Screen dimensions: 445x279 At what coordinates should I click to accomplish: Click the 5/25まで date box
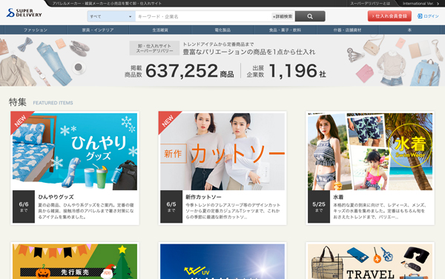coord(319,206)
